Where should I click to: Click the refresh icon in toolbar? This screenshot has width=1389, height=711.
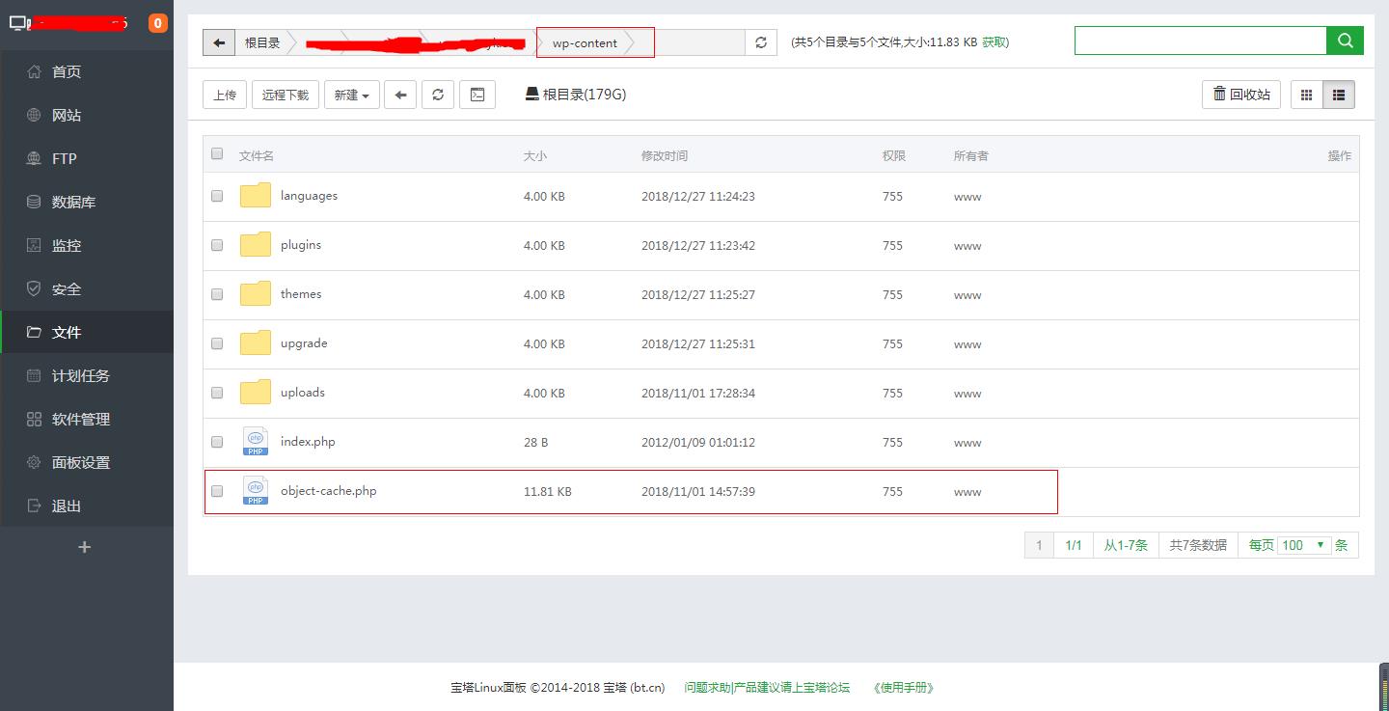(x=438, y=95)
